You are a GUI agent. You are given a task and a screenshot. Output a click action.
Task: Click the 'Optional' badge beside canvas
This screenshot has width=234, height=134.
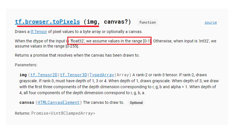coord(136,103)
